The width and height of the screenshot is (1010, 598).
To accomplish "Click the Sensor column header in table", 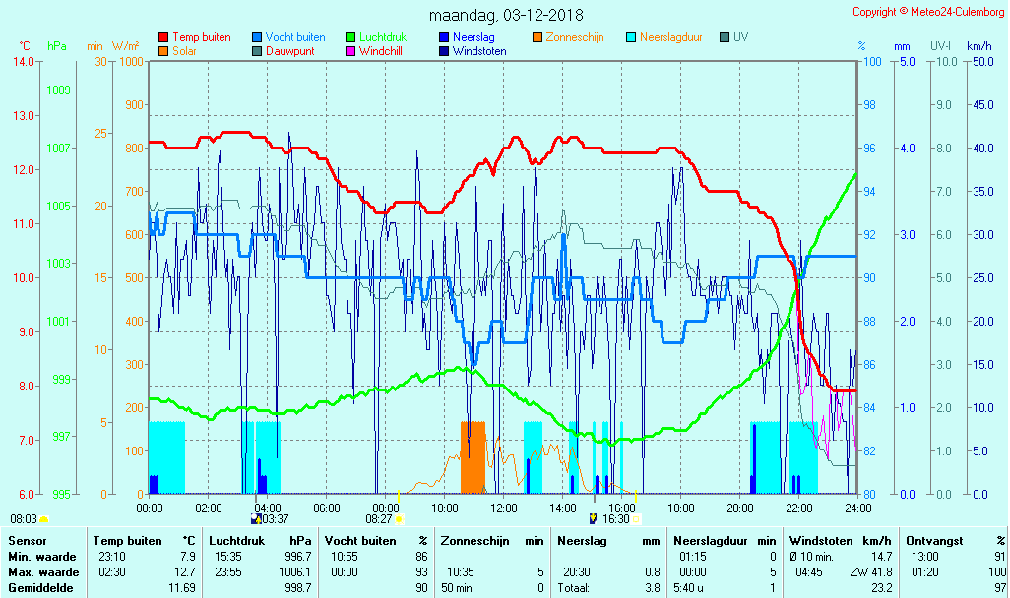I will [26, 540].
